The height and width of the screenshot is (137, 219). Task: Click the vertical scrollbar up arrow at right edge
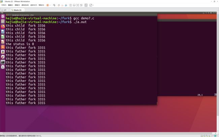(218, 13)
